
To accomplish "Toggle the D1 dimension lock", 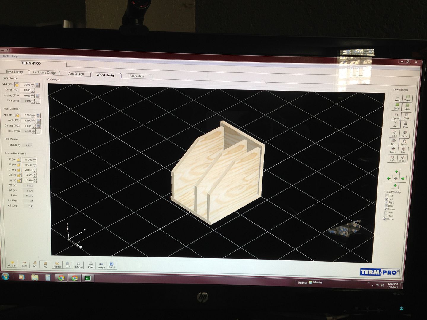I will pyautogui.click(x=19, y=170).
